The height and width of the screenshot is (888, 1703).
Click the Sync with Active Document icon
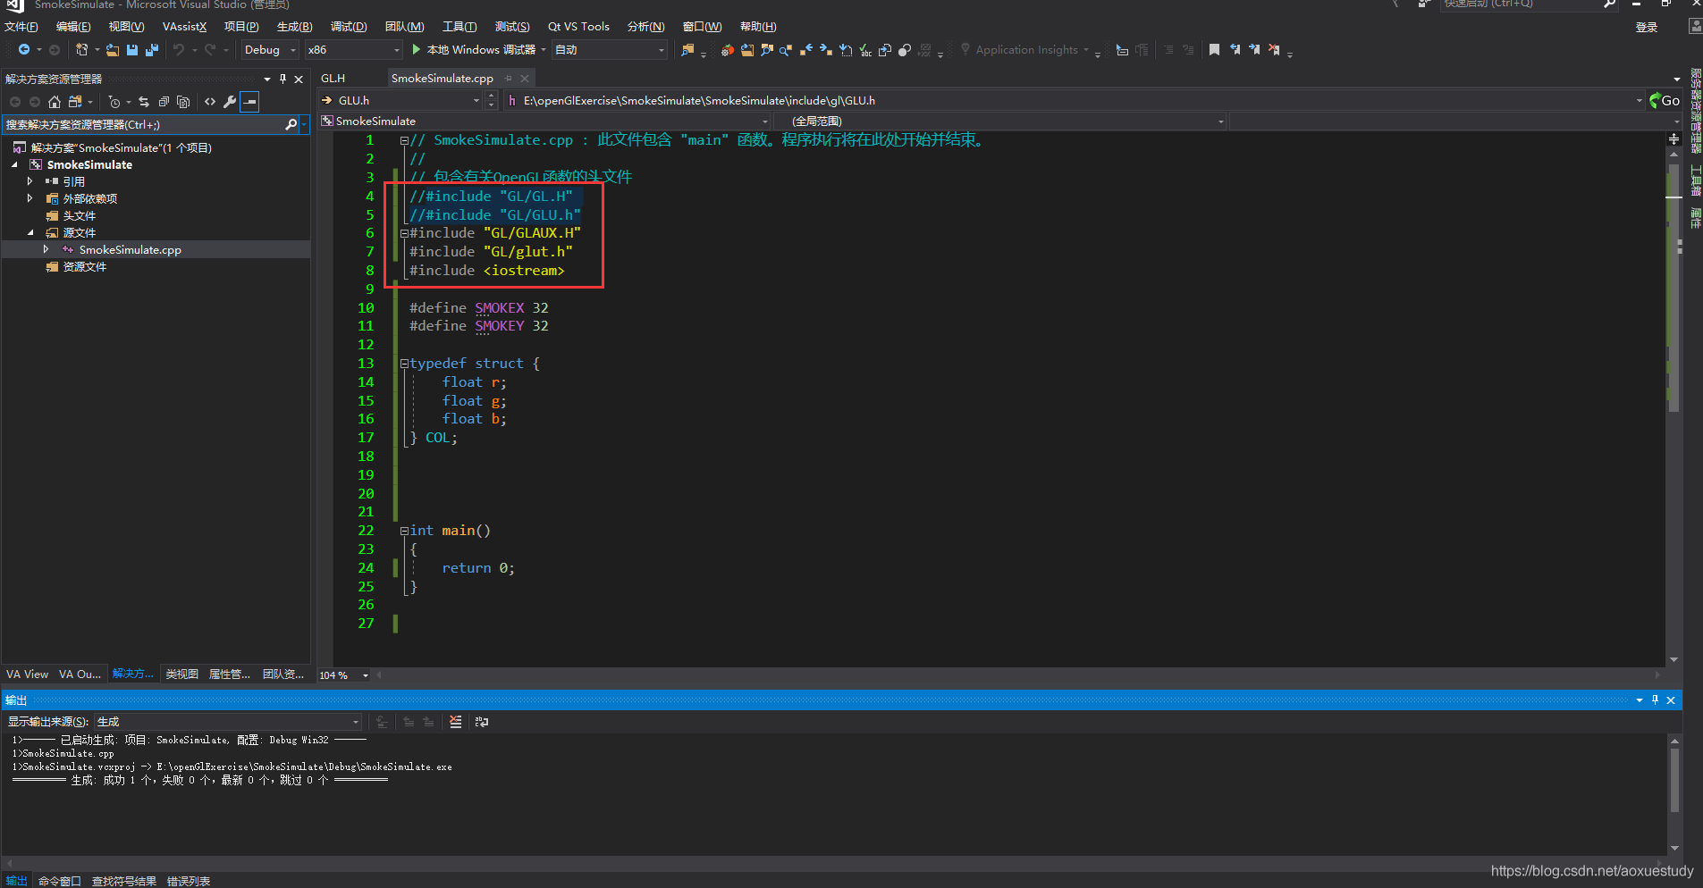[x=144, y=102]
